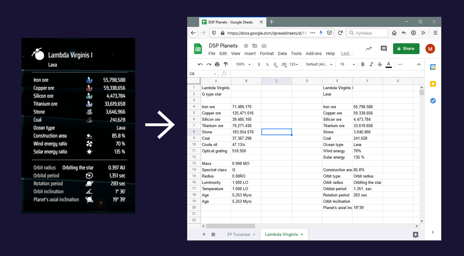This screenshot has height=256, width=464.
Task: Toggle strikethrough formatting
Action: click(380, 65)
